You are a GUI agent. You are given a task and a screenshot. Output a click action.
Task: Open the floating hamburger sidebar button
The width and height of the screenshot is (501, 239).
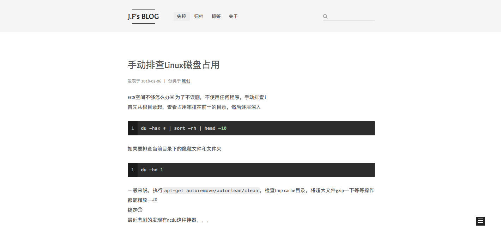(480, 221)
